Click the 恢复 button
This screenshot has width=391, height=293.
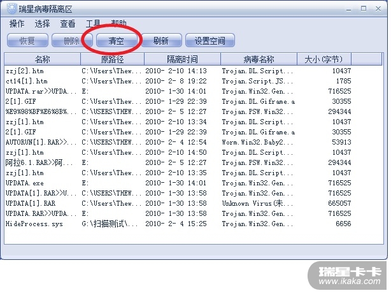[x=27, y=40]
